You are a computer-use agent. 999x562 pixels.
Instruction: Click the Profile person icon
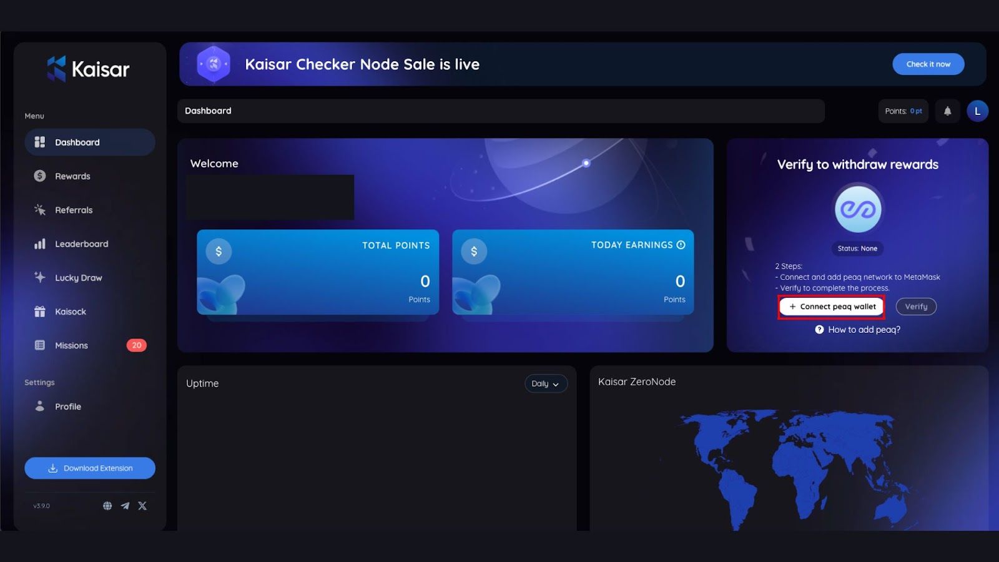(40, 406)
